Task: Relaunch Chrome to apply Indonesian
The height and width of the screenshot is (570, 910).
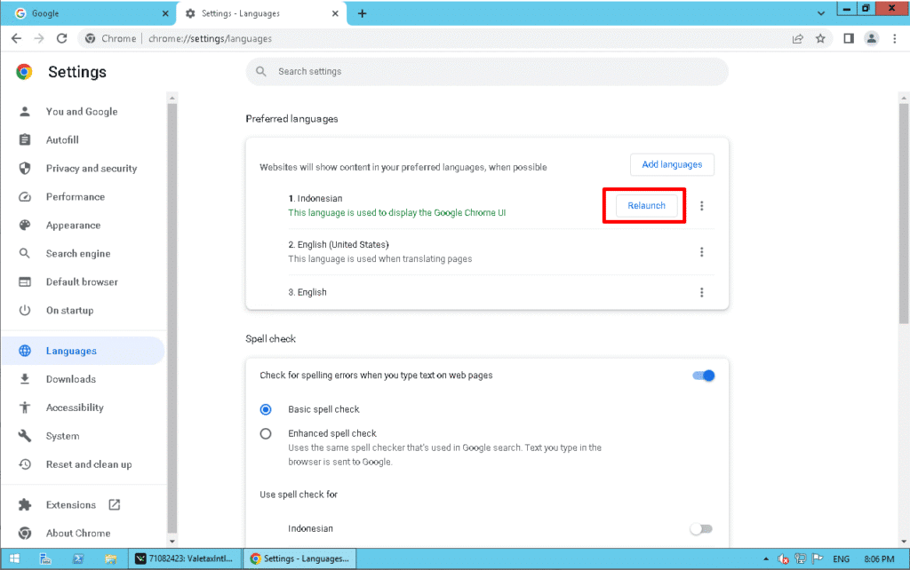Action: 647,206
